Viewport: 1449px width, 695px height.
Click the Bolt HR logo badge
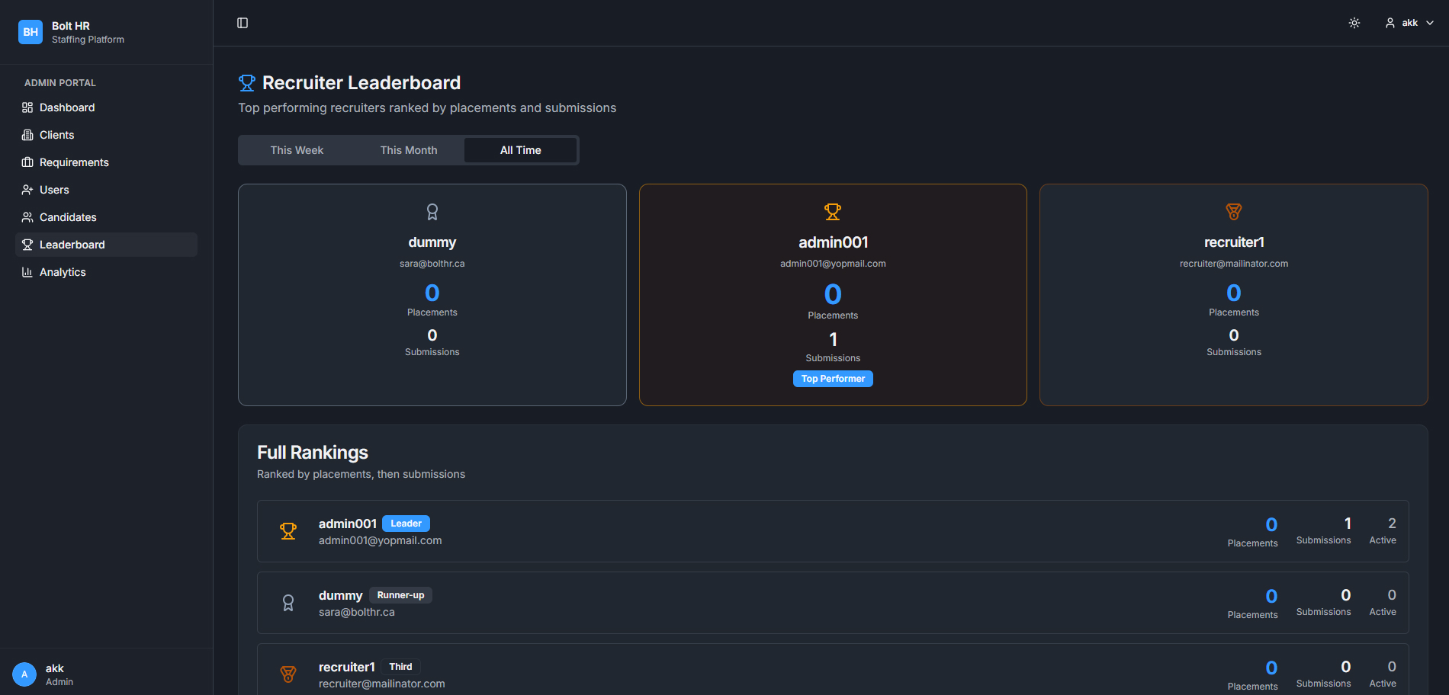tap(31, 32)
